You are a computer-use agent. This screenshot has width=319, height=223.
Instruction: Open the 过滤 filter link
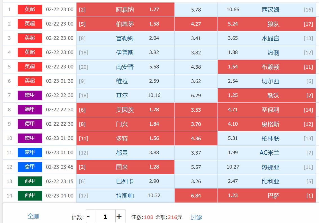(196, 217)
